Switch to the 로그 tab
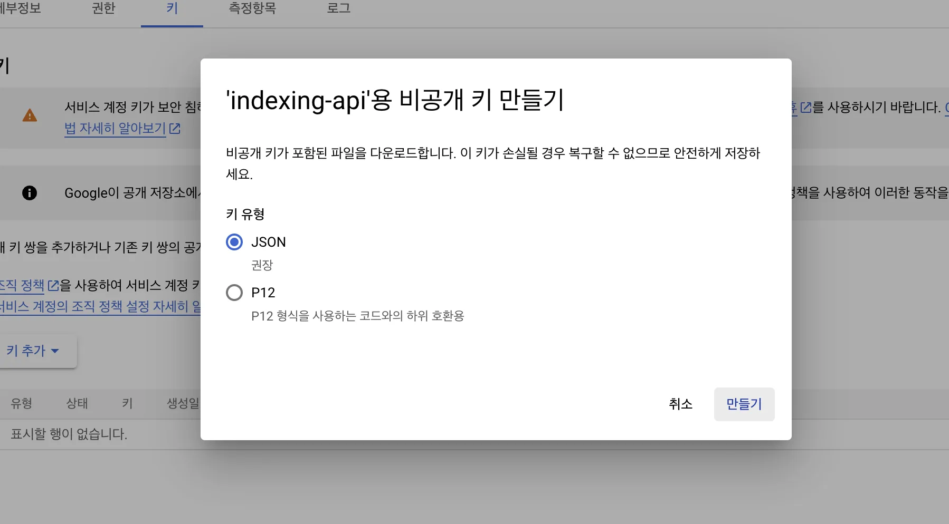The height and width of the screenshot is (524, 949). [339, 8]
